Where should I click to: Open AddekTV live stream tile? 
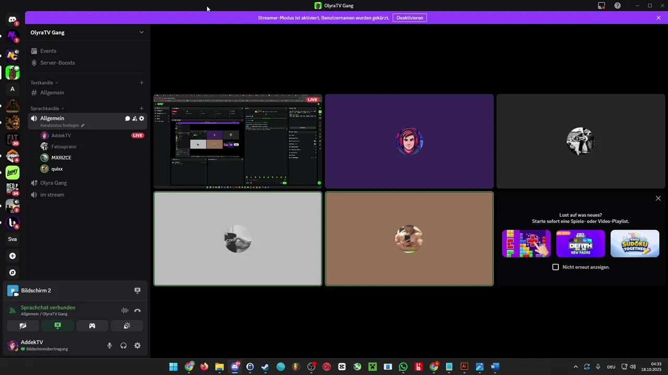[237, 141]
